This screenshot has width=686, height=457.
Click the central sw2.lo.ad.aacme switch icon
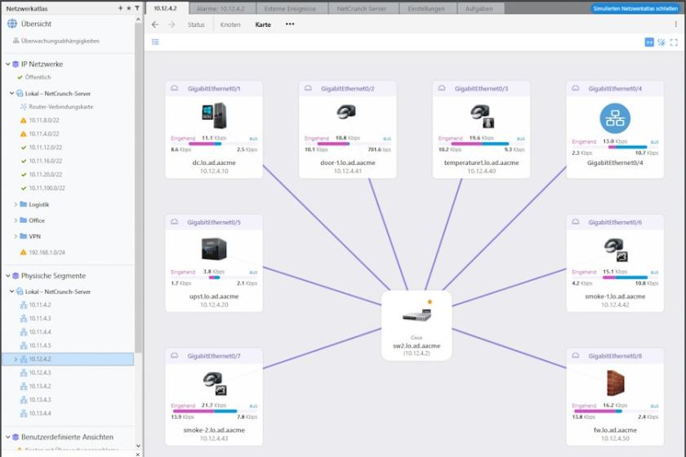[417, 314]
